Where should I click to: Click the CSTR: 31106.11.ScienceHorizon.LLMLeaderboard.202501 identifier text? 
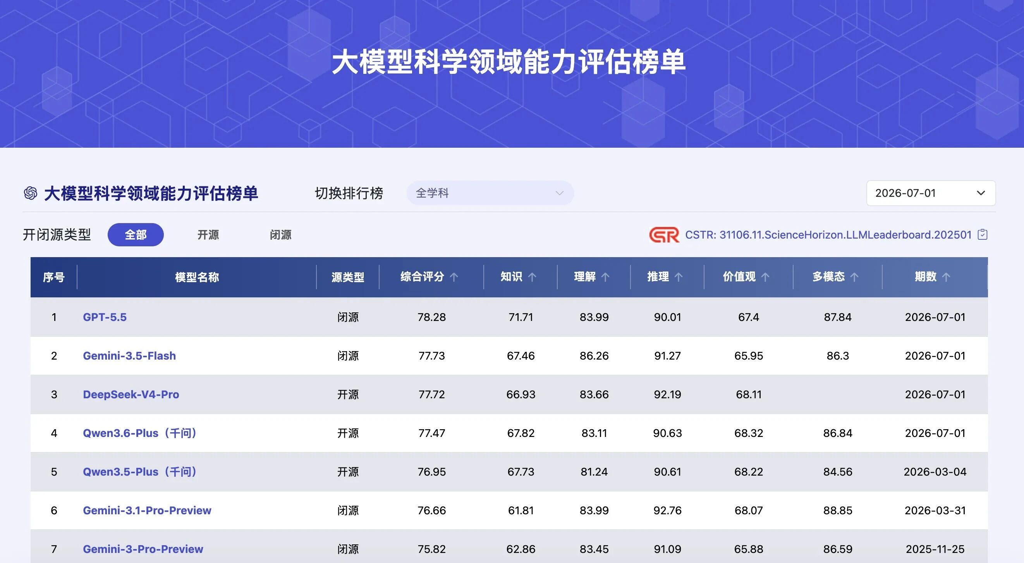point(828,235)
